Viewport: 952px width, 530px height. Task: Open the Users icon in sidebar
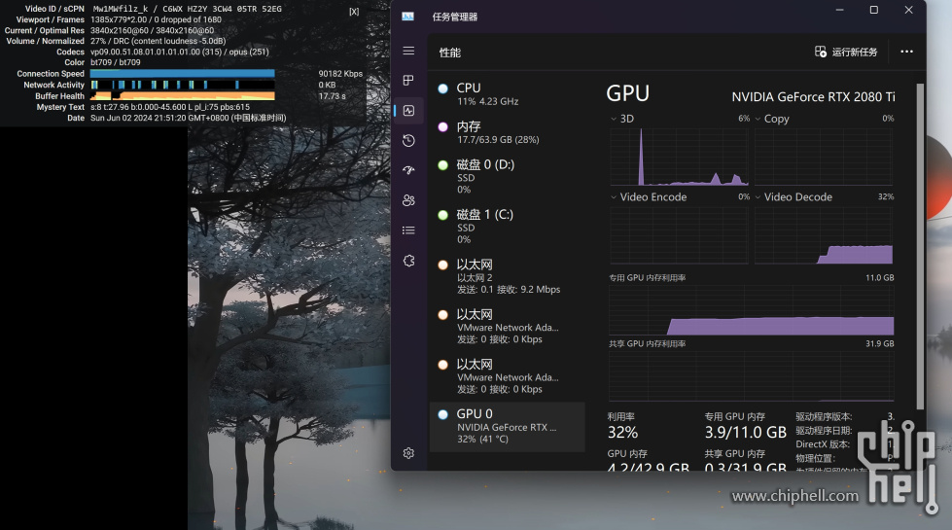pos(408,200)
